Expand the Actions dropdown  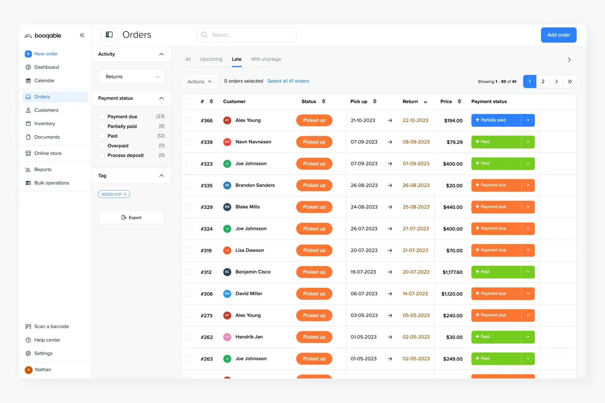[199, 82]
